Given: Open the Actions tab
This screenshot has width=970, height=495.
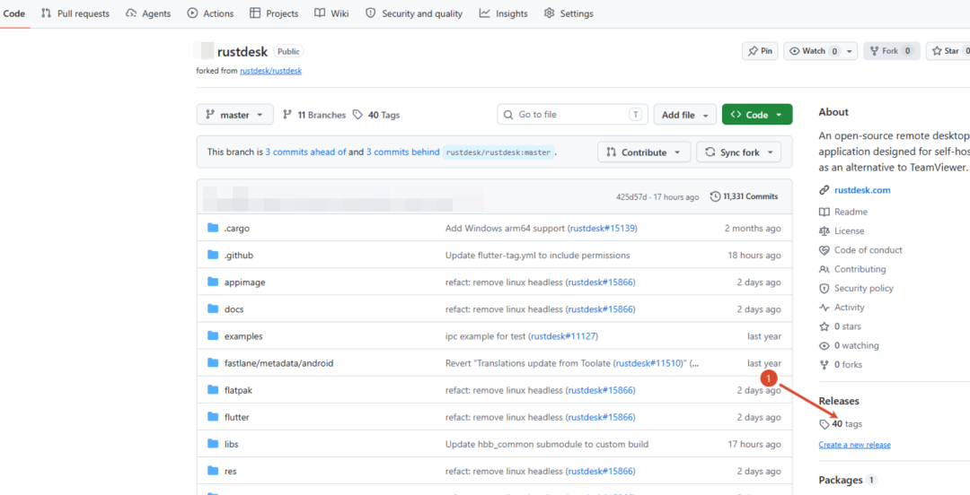Looking at the screenshot, I should [x=210, y=13].
